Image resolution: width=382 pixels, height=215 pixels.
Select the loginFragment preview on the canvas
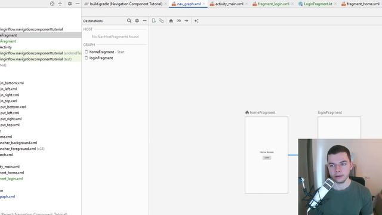coord(339,127)
